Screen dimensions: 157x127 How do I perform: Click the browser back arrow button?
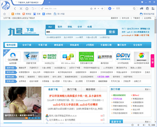tap(15, 9)
